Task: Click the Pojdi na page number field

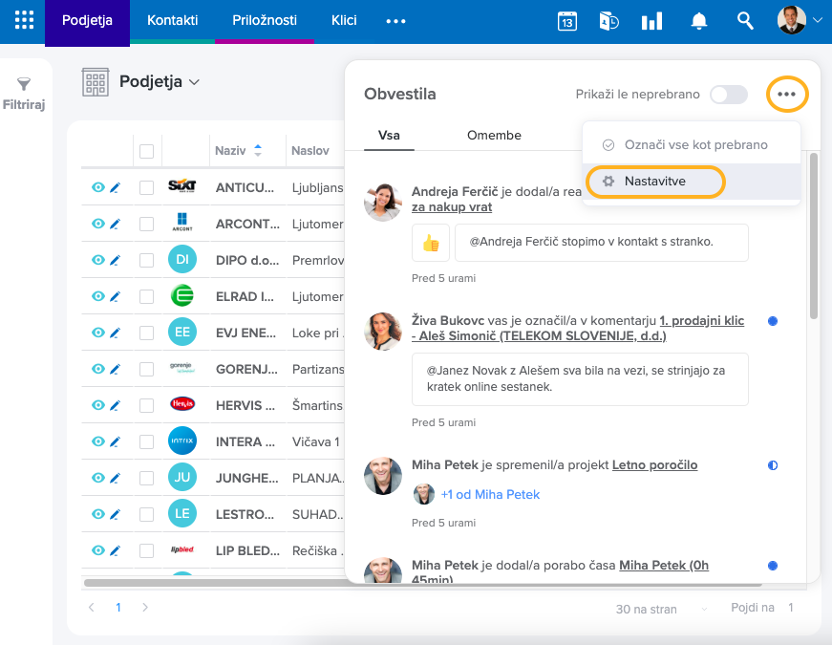Action: pyautogui.click(x=791, y=609)
